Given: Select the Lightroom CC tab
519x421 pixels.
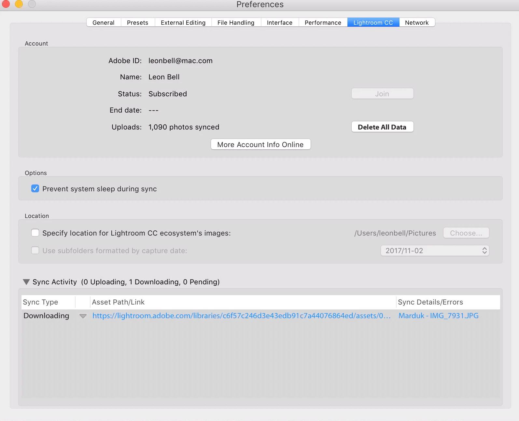Looking at the screenshot, I should (373, 22).
